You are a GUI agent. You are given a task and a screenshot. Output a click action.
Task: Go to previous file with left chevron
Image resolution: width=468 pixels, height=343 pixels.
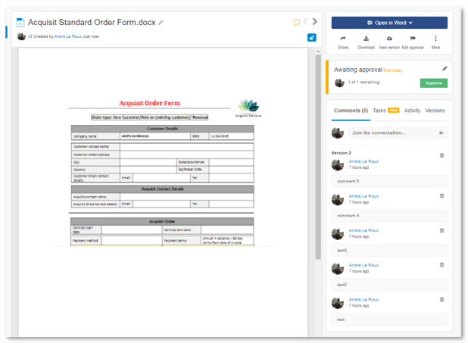pyautogui.click(x=305, y=21)
